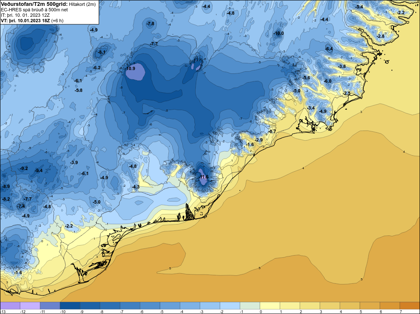This screenshot has height=314, width=420.
Task: Click the -6.4 temperature label
Action: [329, 49]
